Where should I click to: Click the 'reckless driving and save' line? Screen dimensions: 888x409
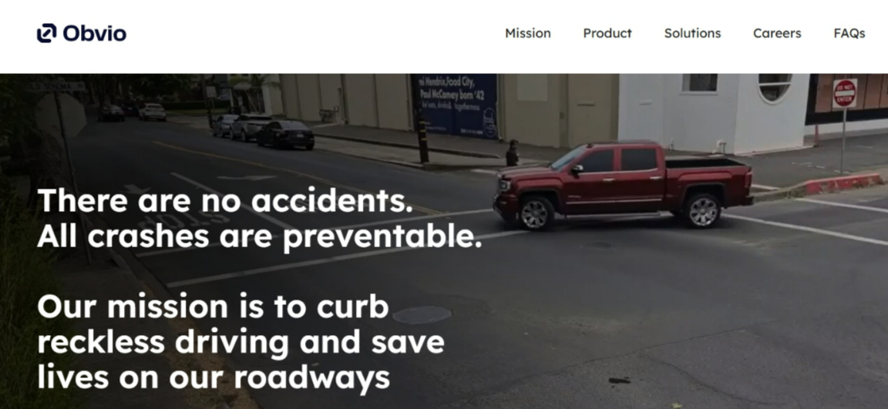pos(240,342)
